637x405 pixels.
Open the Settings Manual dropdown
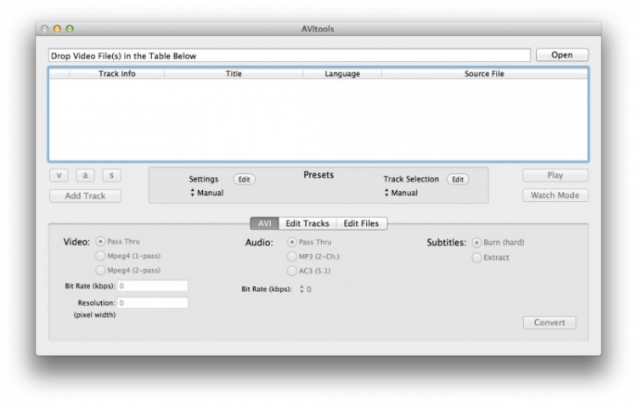pyautogui.click(x=207, y=193)
